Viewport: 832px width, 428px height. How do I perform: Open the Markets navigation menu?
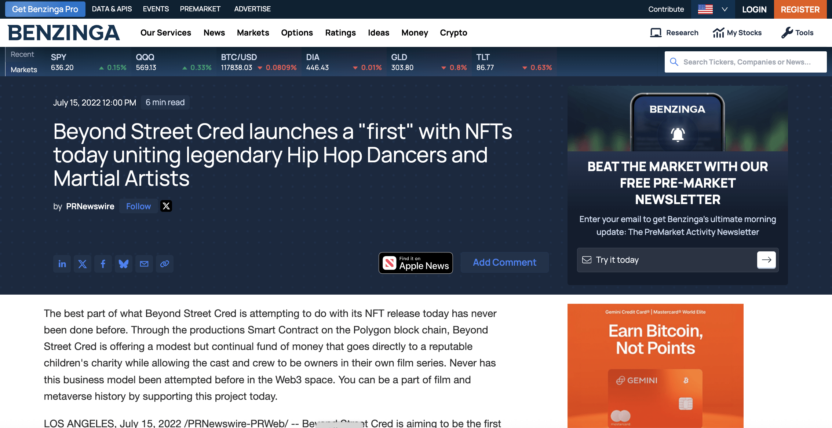point(253,33)
